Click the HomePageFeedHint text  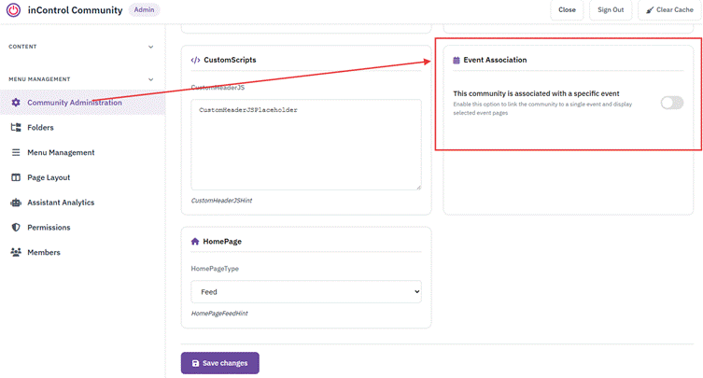click(x=219, y=314)
